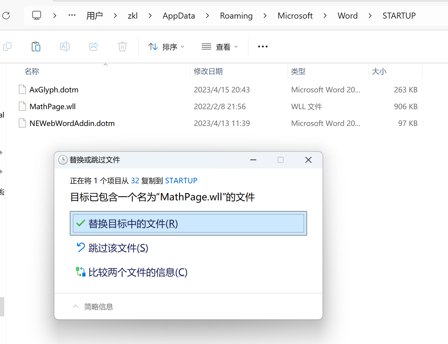
Task: Expand the chevron after AppData breadcrumb
Action: (x=207, y=16)
